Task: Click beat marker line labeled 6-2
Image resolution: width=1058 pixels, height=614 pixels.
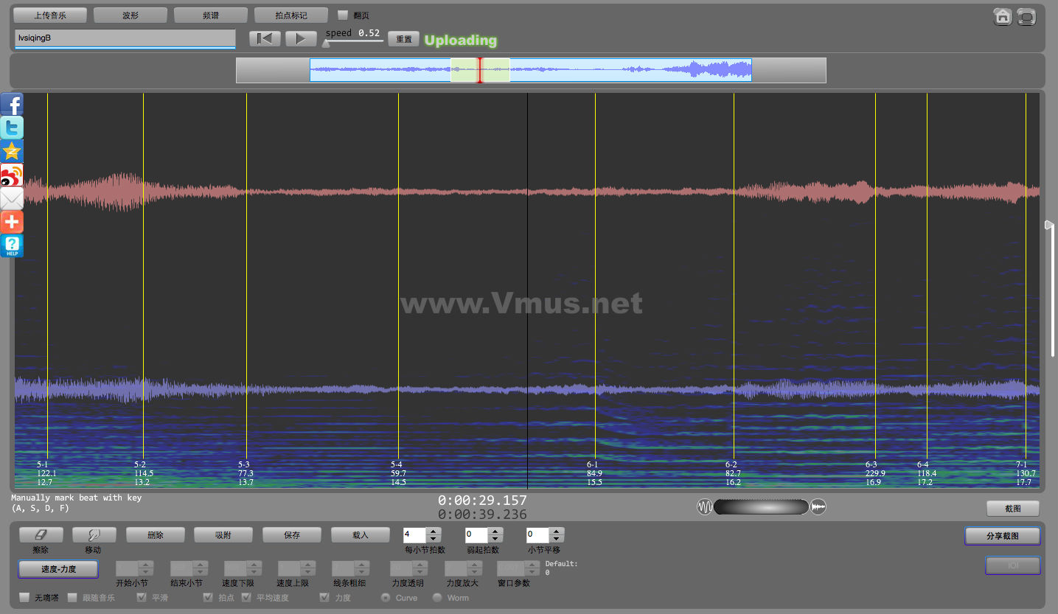Action: click(x=734, y=276)
